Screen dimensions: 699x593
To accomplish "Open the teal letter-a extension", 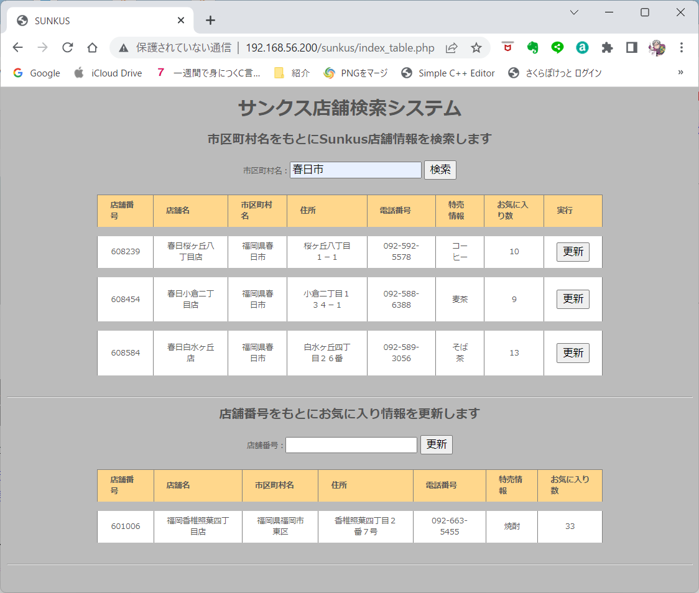I will pyautogui.click(x=582, y=47).
